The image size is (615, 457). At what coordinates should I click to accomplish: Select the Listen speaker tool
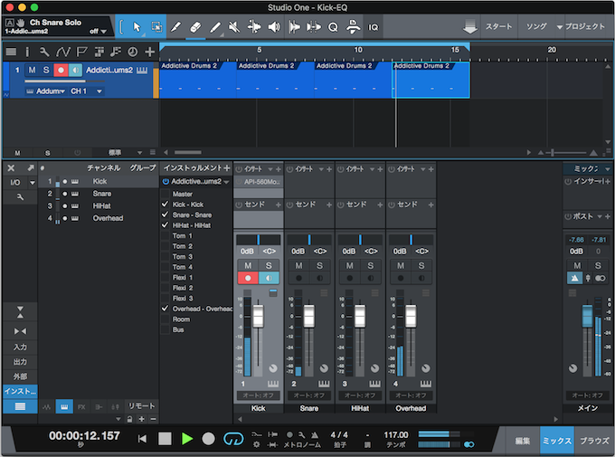pos(274,27)
